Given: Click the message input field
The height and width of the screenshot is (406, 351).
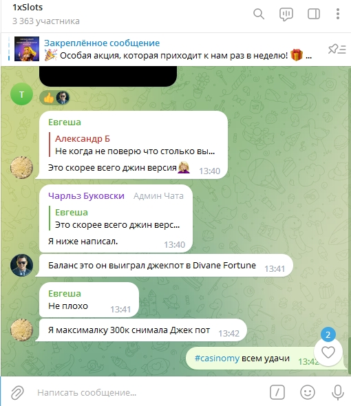Looking at the screenshot, I should pos(150,392).
